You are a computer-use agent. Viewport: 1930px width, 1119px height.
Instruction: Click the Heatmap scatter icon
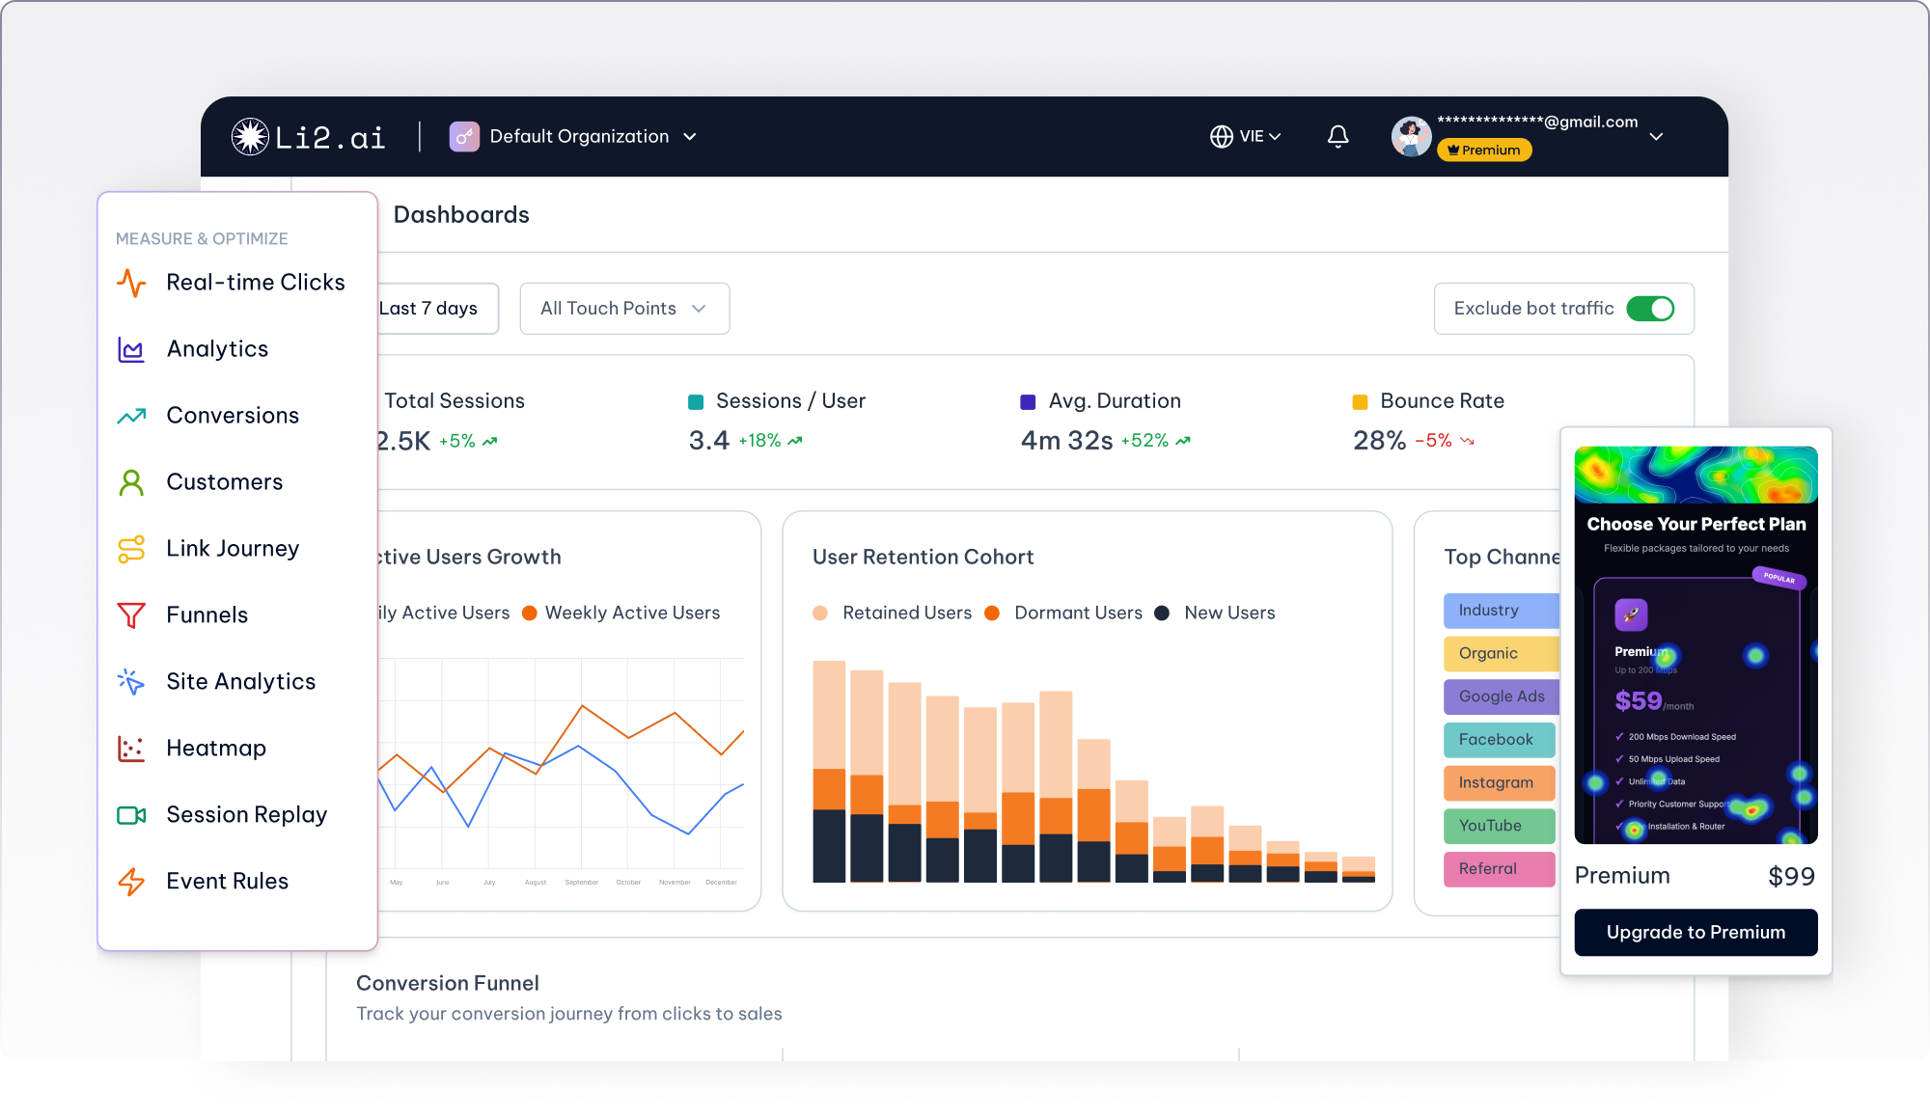coord(131,749)
